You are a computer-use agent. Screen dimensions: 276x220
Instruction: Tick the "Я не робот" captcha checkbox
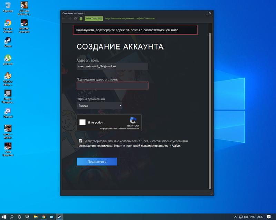coord(82,122)
